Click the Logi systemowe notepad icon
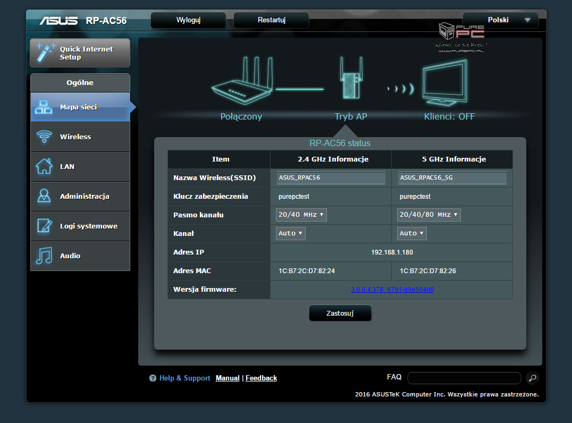This screenshot has height=423, width=572. [45, 226]
